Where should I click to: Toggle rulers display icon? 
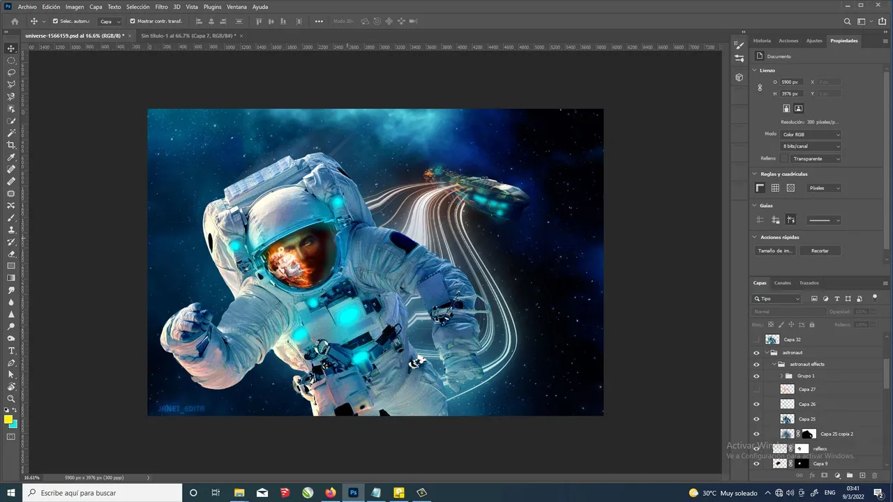pos(760,188)
